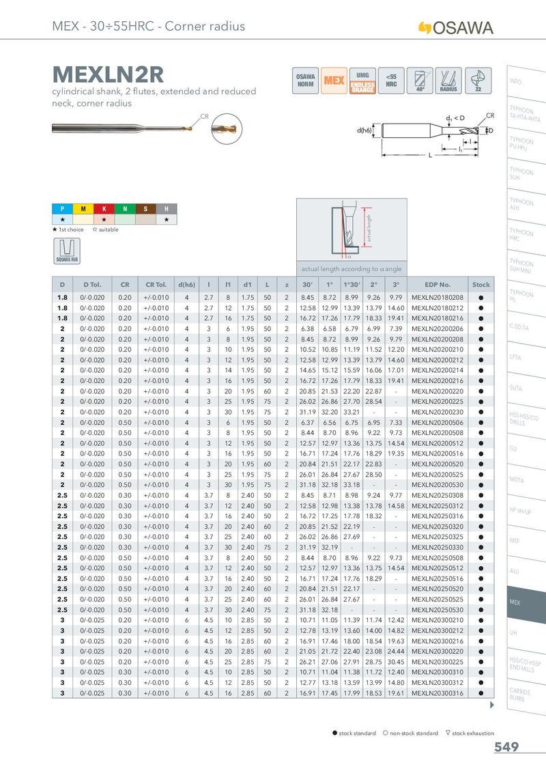The image size is (546, 773).
Task: Open the LFTA side tab
Action: 526,359
